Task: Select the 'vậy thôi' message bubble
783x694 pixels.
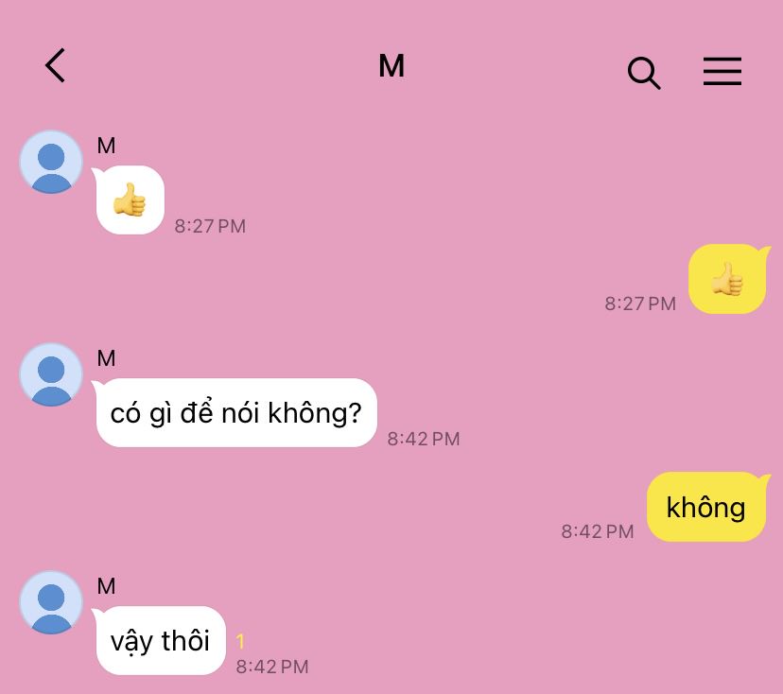Action: click(x=159, y=640)
